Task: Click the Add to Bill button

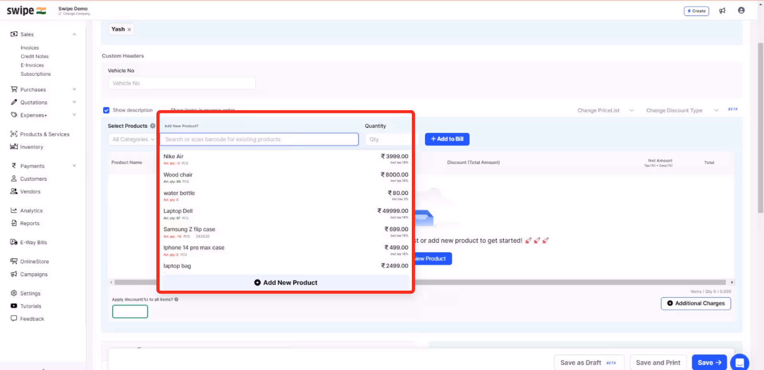Action: (x=447, y=139)
